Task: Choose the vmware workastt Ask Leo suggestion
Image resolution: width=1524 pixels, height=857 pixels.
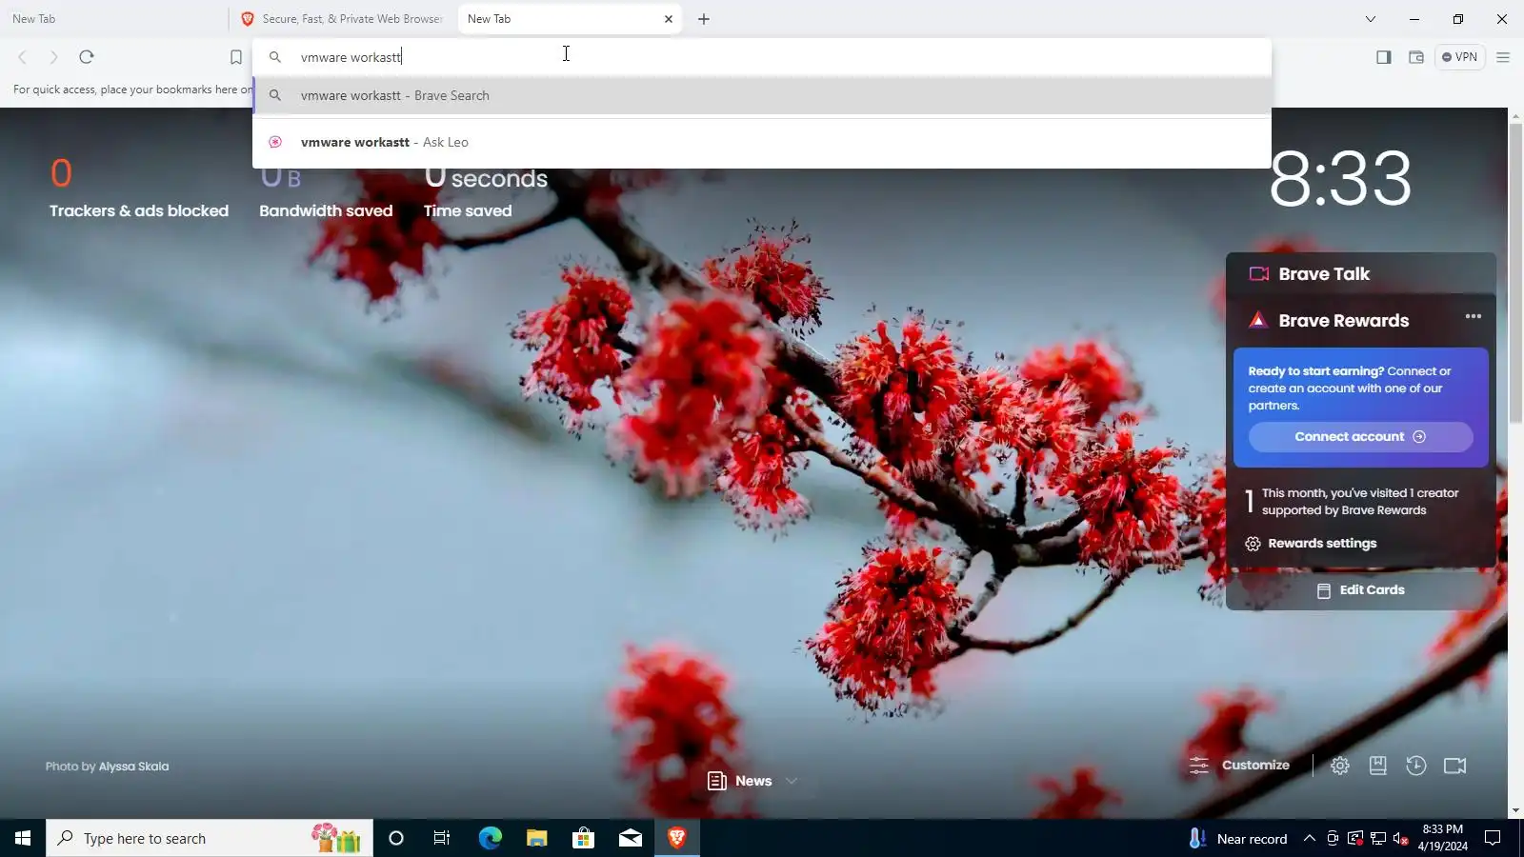Action: click(x=762, y=142)
